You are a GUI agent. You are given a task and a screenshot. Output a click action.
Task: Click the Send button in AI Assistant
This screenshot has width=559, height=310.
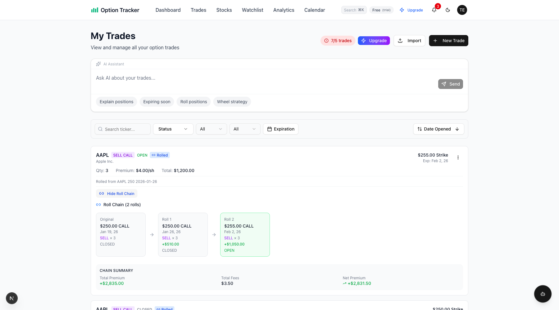pyautogui.click(x=450, y=84)
